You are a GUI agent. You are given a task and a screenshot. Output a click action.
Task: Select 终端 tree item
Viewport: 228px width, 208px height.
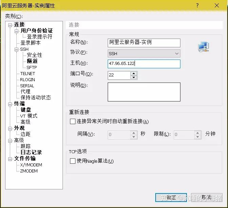(x=19, y=103)
